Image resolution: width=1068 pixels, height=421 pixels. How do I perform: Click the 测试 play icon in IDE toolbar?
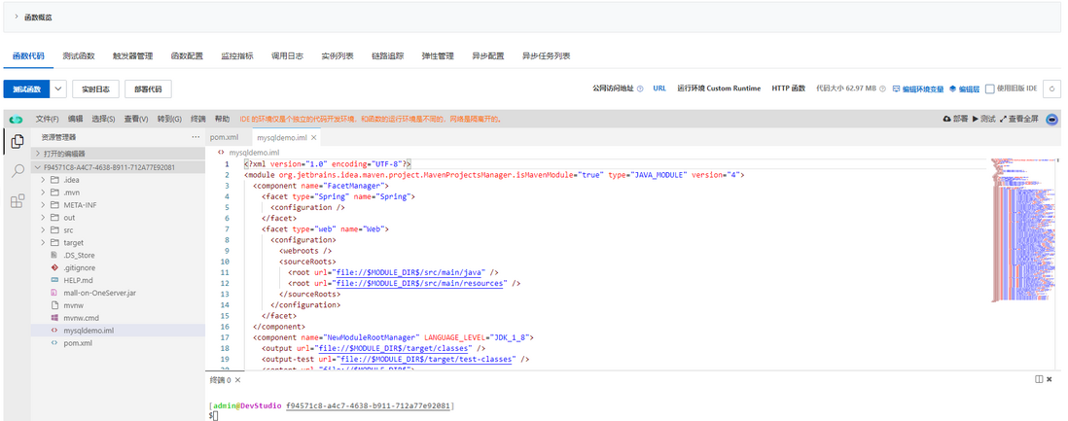[976, 119]
